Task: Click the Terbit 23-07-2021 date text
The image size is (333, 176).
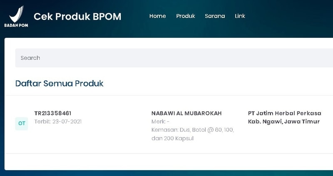Action: click(58, 122)
